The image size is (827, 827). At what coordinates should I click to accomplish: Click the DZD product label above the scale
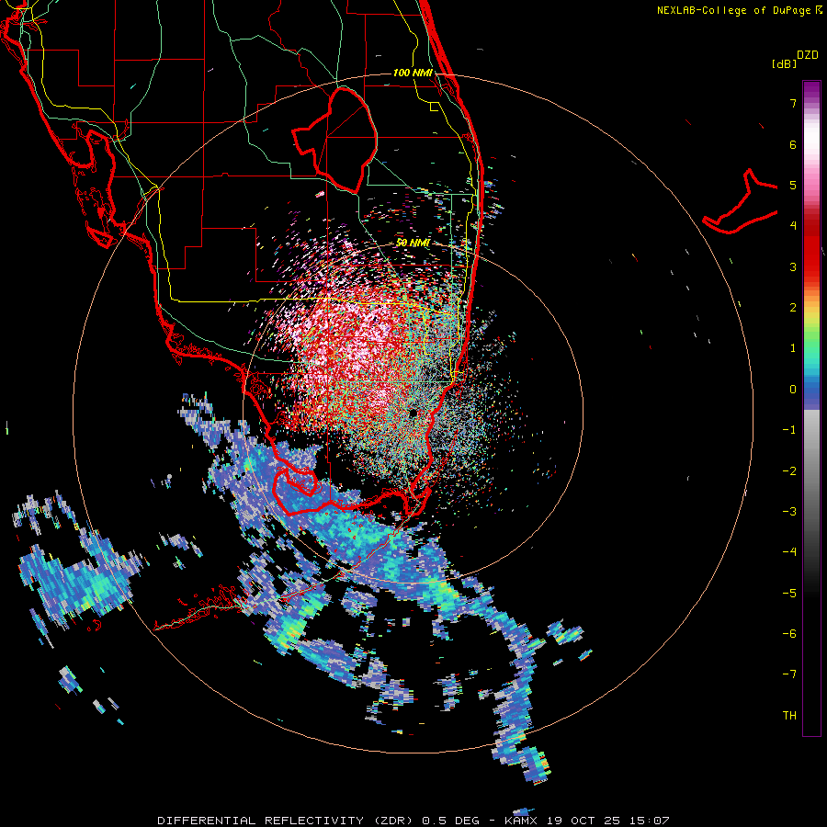(808, 55)
